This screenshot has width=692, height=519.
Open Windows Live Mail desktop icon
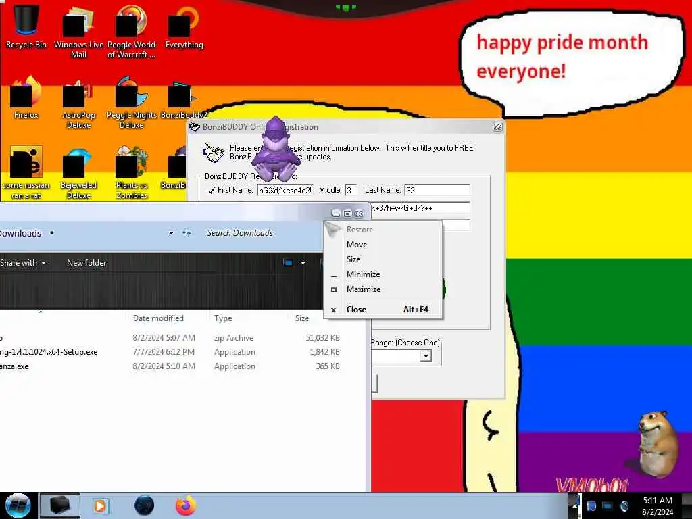[x=78, y=32]
